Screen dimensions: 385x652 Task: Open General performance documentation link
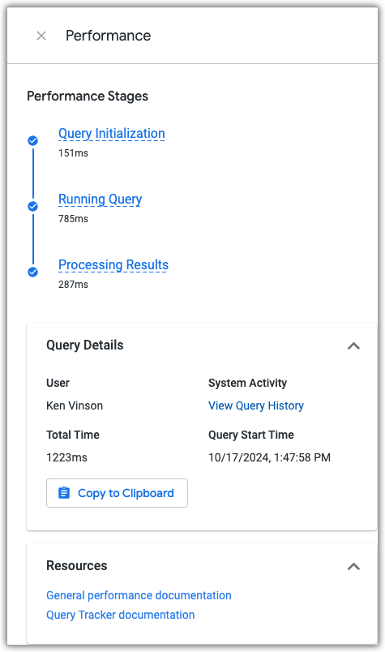(x=139, y=595)
